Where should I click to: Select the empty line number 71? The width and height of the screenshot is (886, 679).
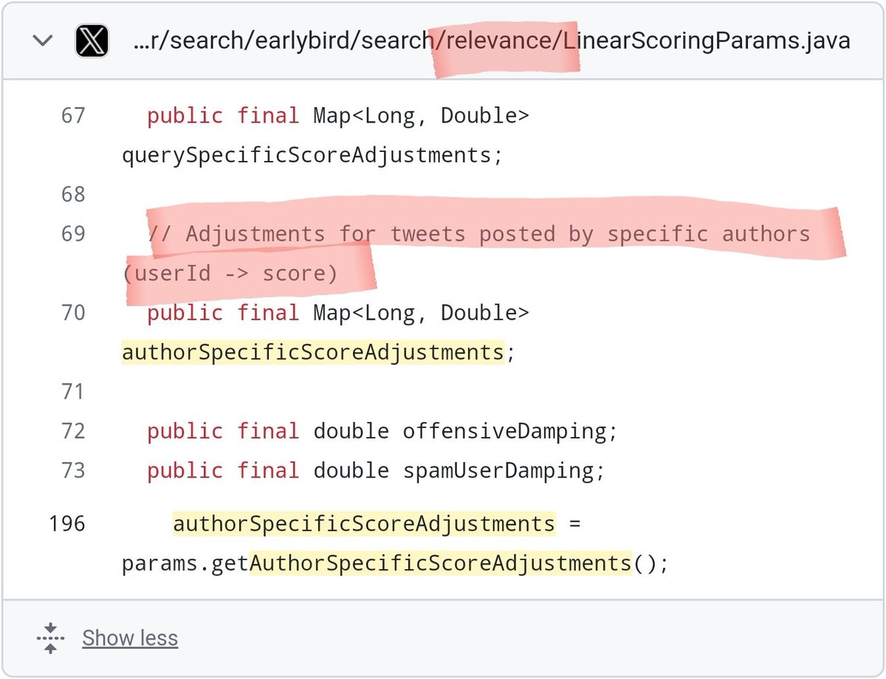pos(72,391)
